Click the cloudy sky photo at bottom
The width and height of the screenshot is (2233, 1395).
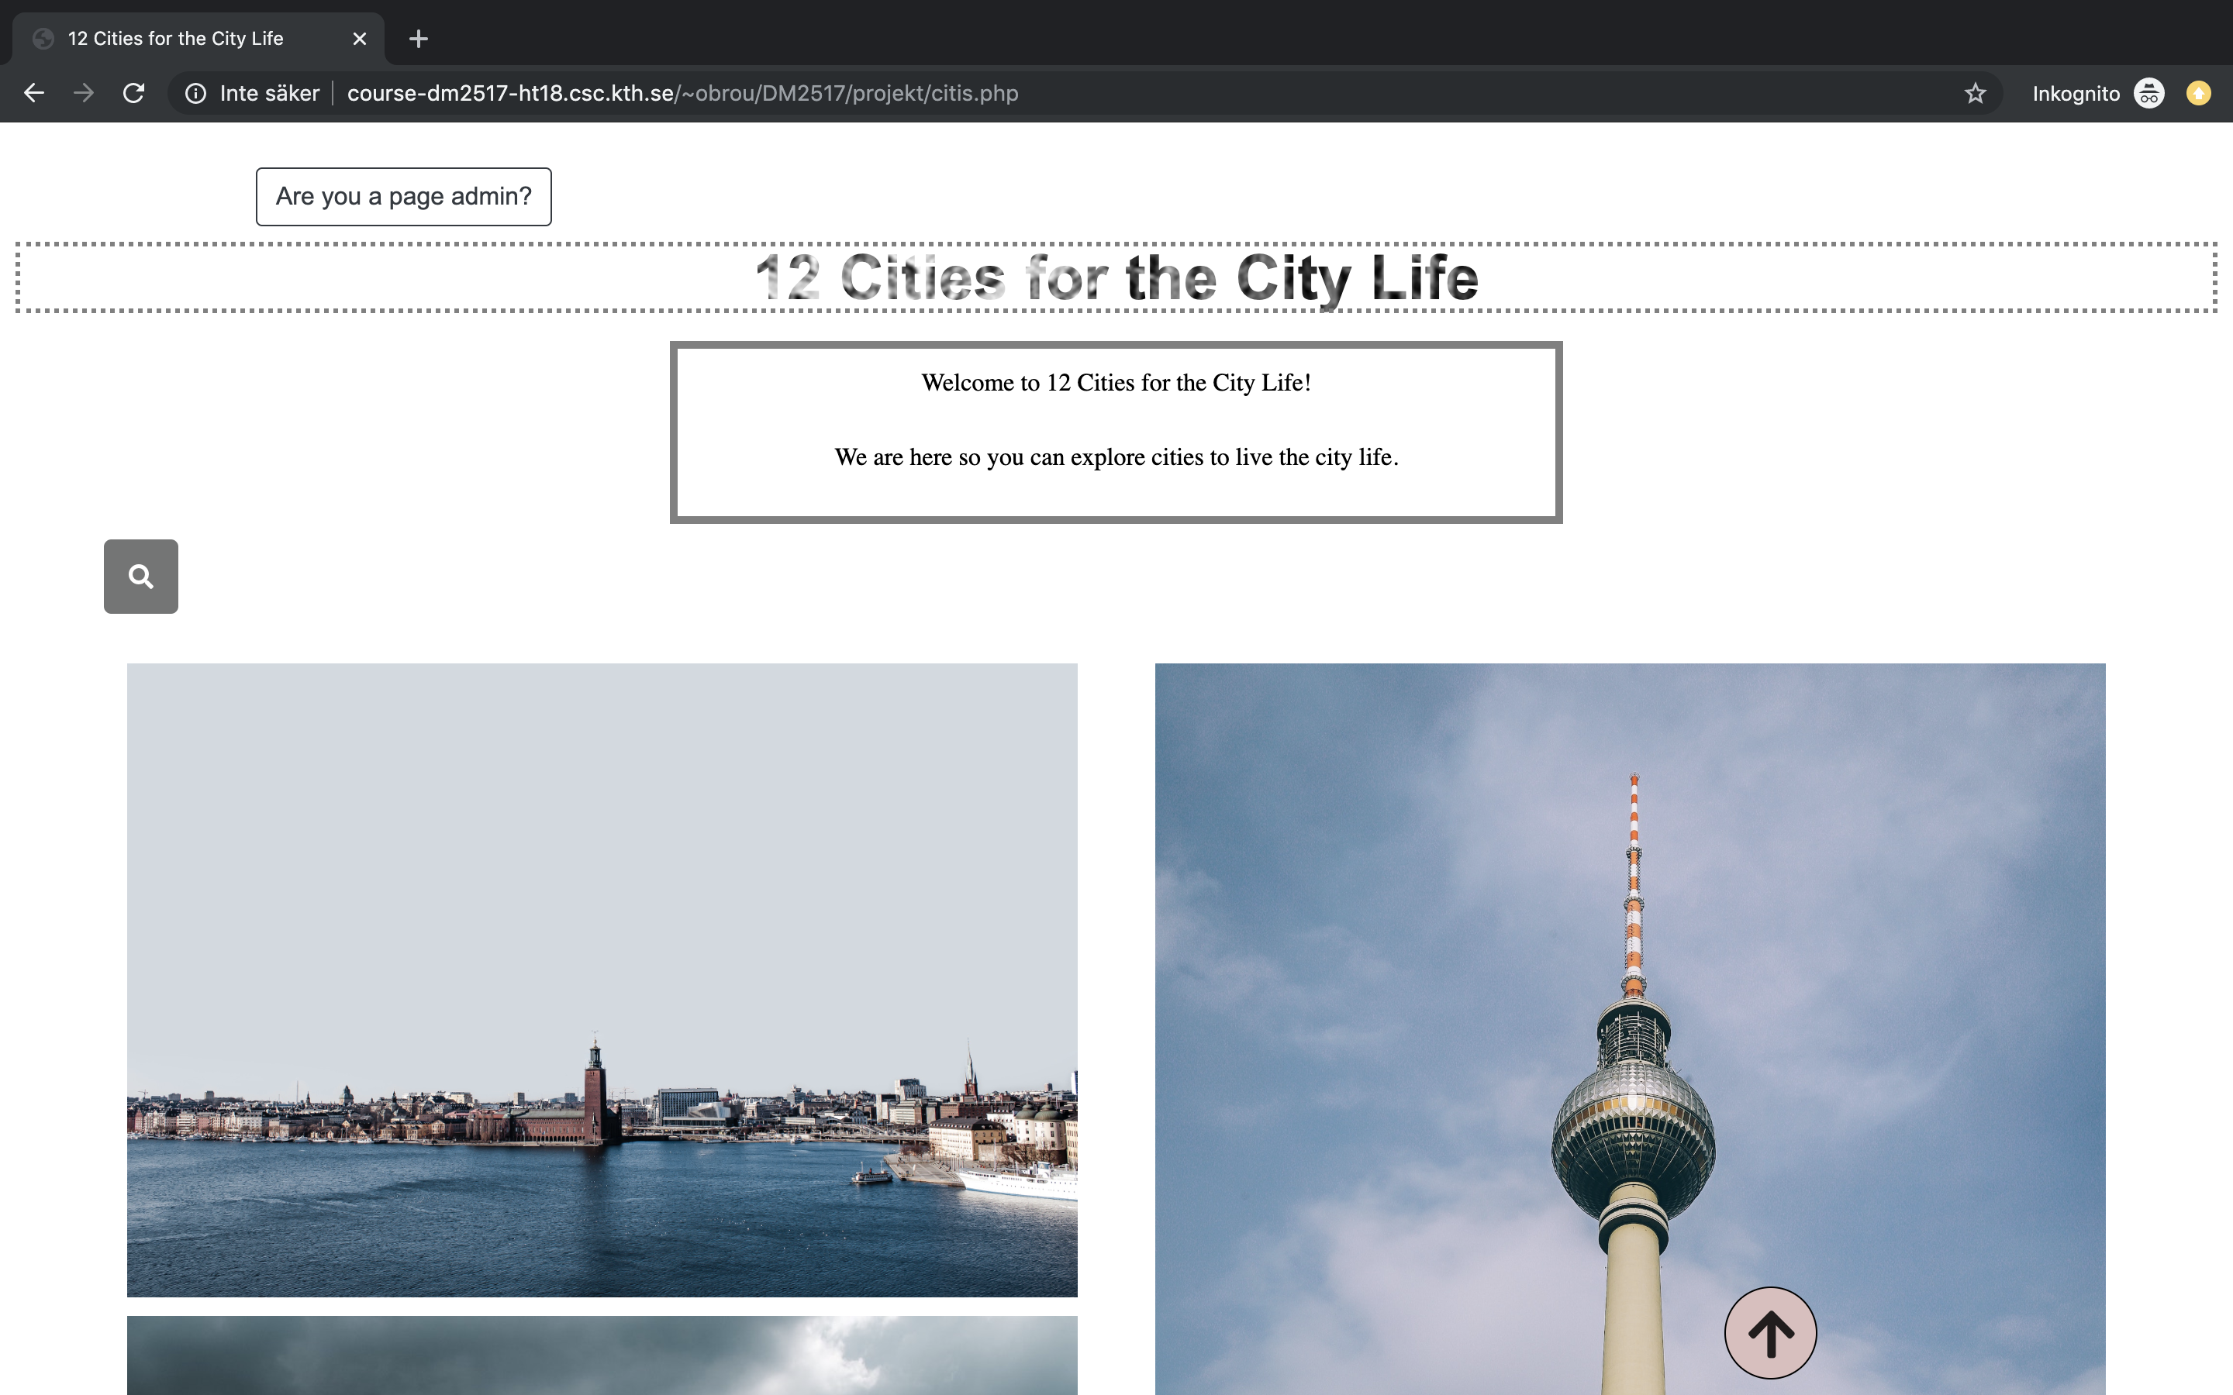[602, 1356]
